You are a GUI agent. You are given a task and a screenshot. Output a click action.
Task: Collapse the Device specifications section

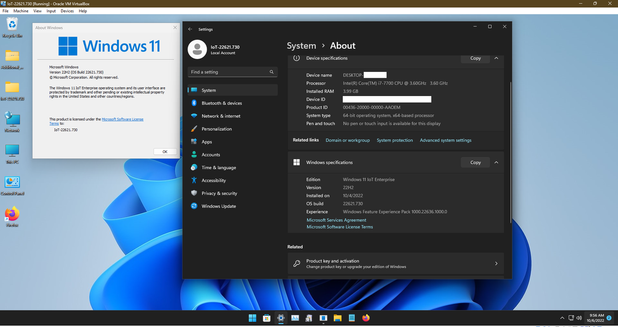coord(496,58)
